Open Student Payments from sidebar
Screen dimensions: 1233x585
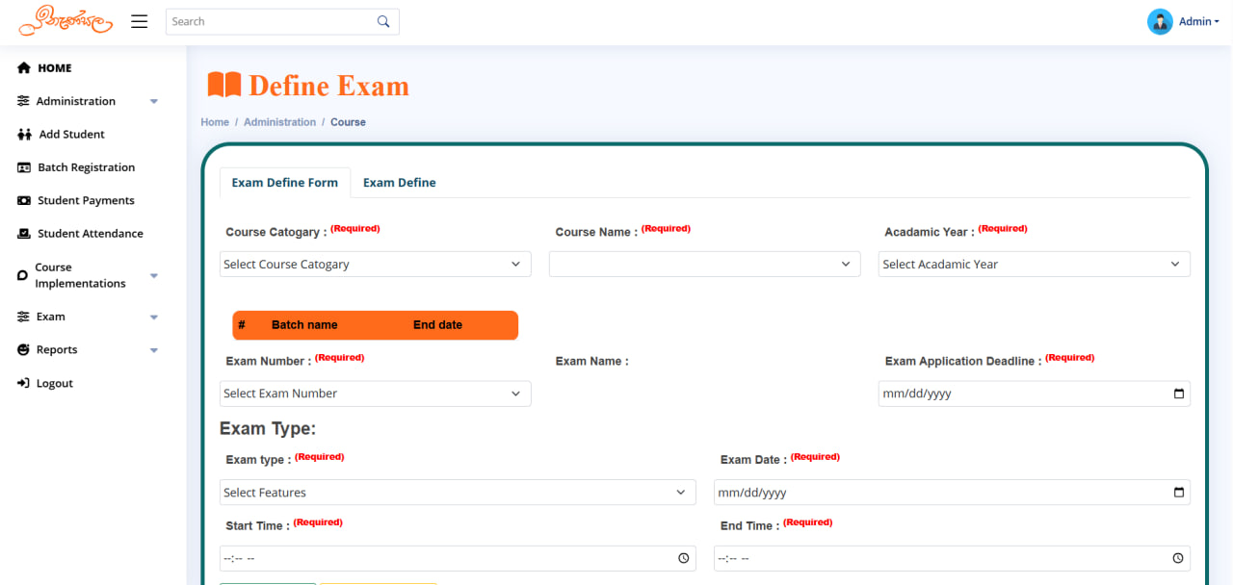tap(86, 201)
